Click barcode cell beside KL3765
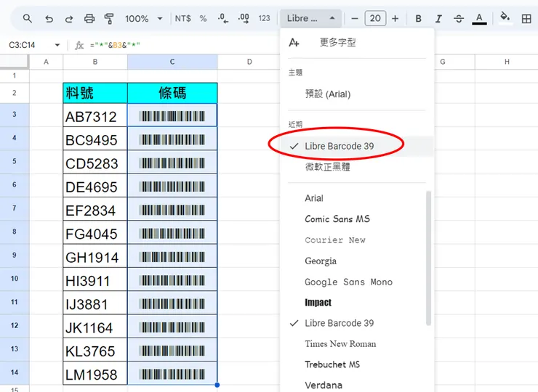 172,350
